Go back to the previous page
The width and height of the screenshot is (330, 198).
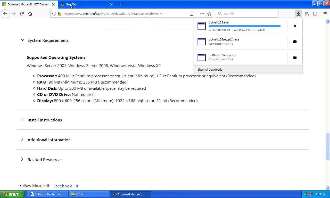5,14
